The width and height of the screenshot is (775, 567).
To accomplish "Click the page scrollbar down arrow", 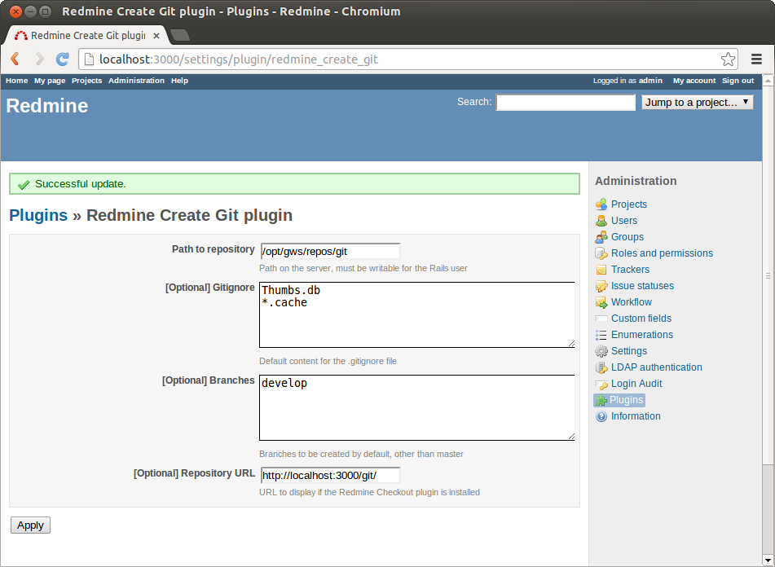I will (x=768, y=560).
